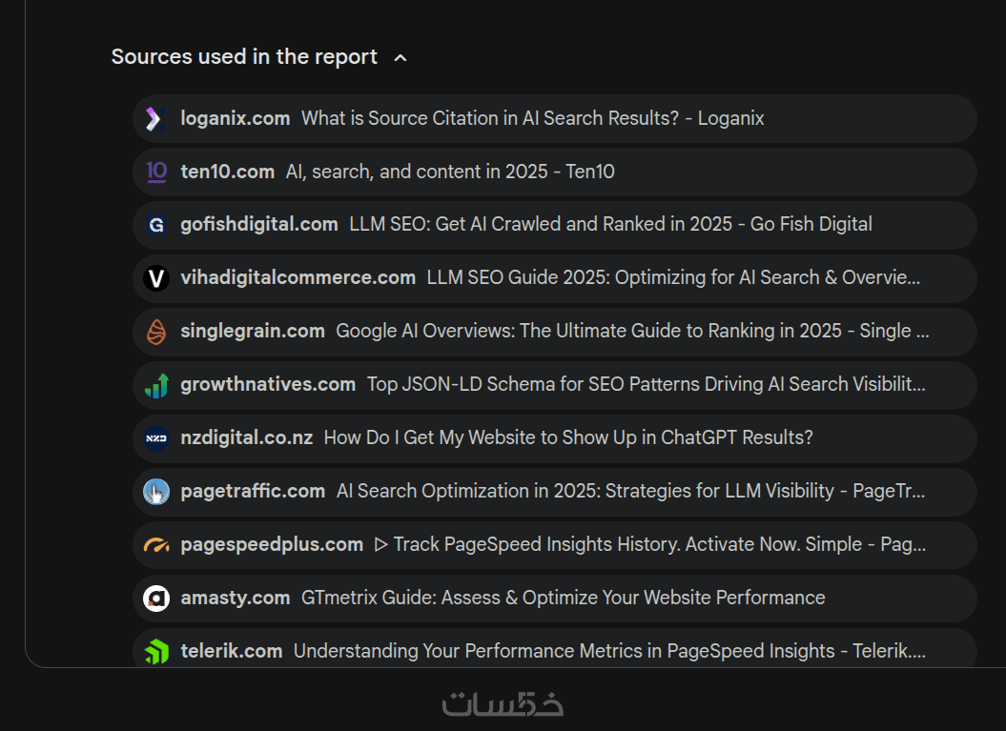This screenshot has height=731, width=1006.
Task: Click the "Sources used in the report" heading
Action: pos(244,57)
